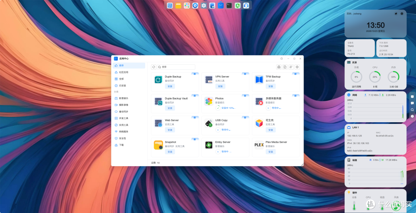Open App Center settings gear icon
Viewport: 416px width, 213px height.
[x=297, y=67]
